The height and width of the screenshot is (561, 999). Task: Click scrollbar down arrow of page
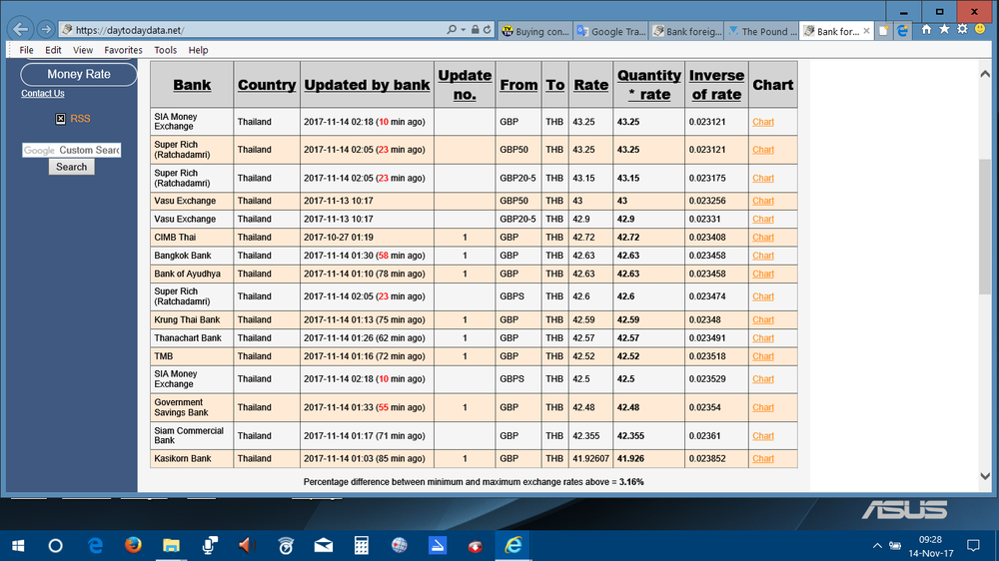coord(985,476)
